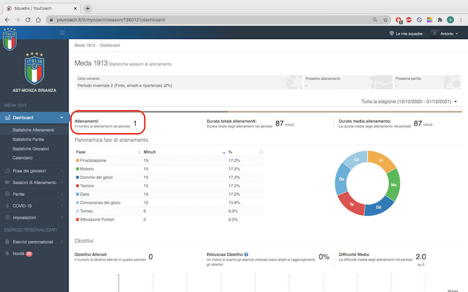Expand the COVID-19 chevron
The width and height of the screenshot is (468, 292).
tap(62, 206)
